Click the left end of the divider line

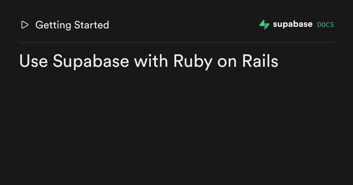pos(20,43)
